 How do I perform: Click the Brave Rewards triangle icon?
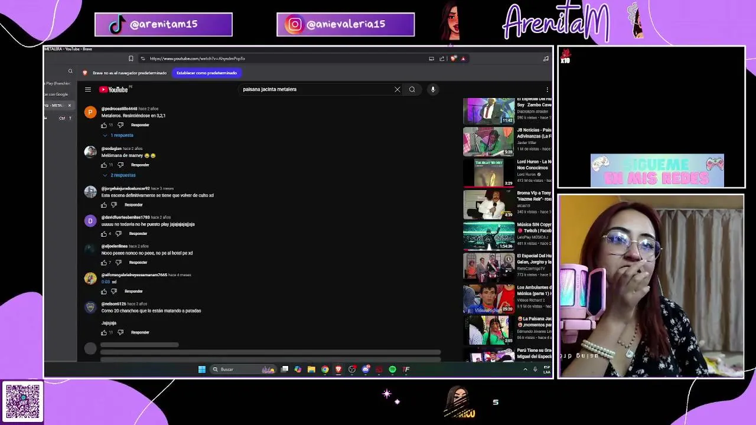coord(463,58)
